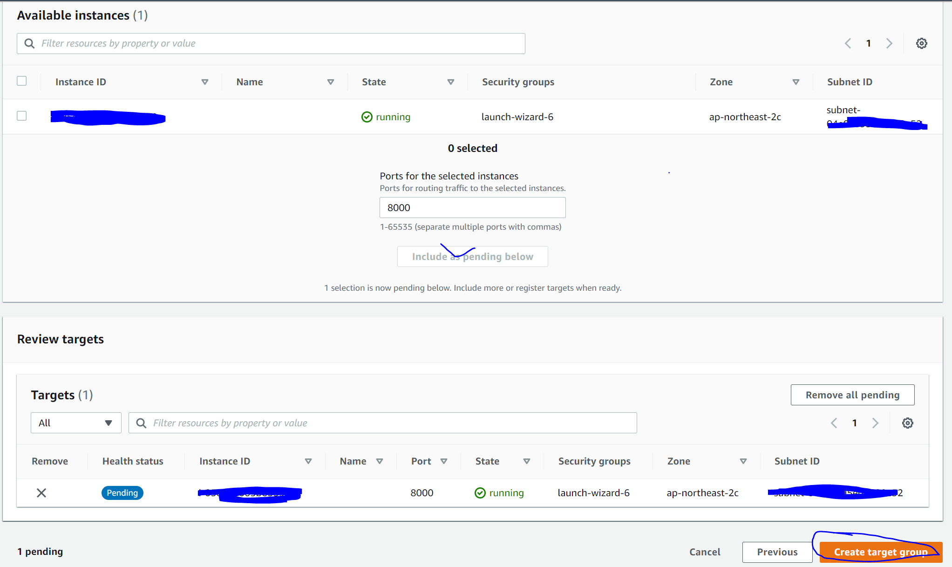Click the Previous button
Screen dimensions: 952x567
[777, 552]
